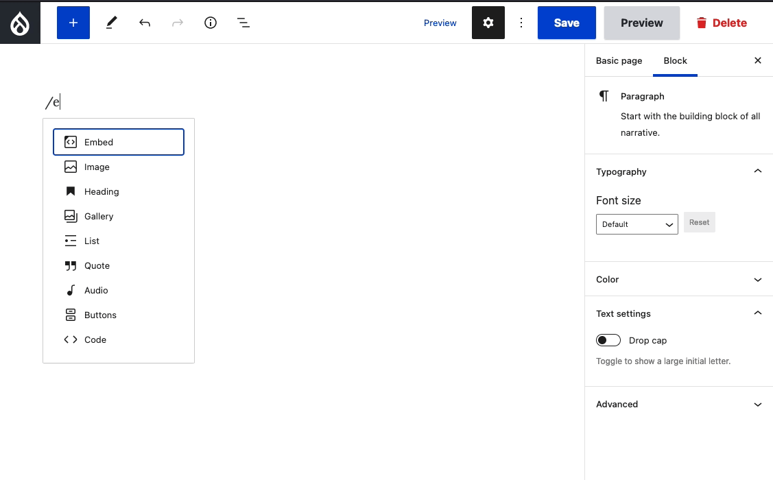Click the red Delete button
The image size is (773, 480).
tap(721, 23)
